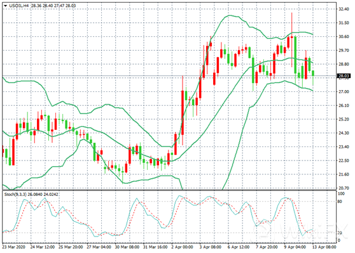Viewport: 355px width, 253px height.
Task: Click the 25 Mar 20:00 time label
Action: pos(71,247)
